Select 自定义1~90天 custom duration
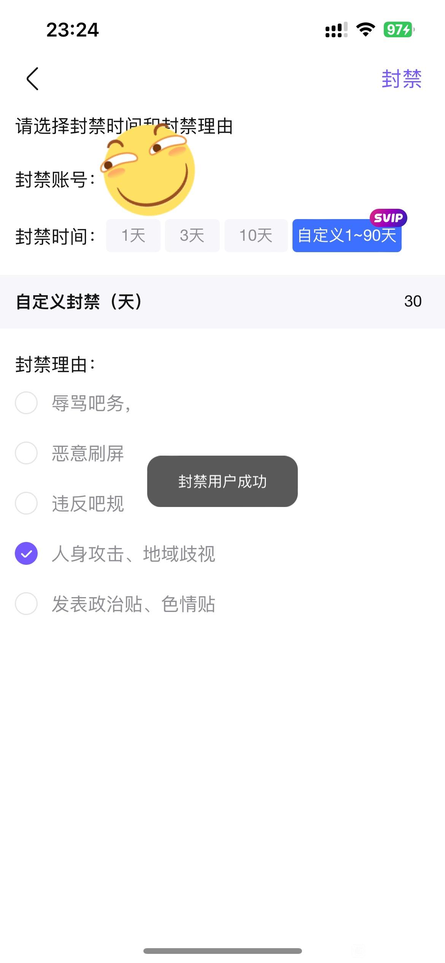Image resolution: width=445 pixels, height=963 pixels. click(x=346, y=236)
